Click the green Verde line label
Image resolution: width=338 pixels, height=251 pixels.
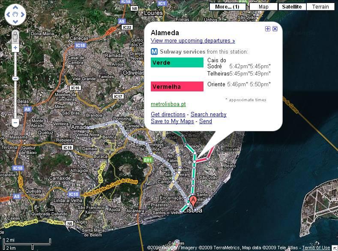(x=177, y=63)
